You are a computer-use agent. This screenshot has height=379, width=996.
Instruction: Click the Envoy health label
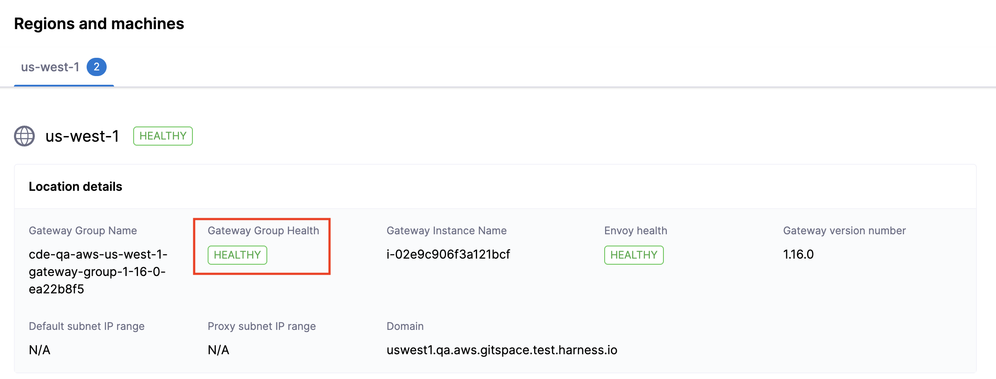(636, 231)
